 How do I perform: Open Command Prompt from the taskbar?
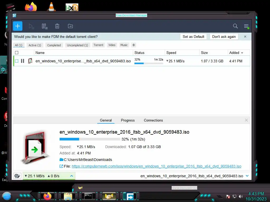88,196
